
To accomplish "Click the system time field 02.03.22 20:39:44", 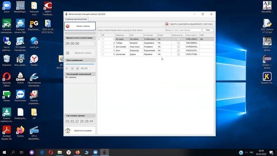I will tap(80, 121).
